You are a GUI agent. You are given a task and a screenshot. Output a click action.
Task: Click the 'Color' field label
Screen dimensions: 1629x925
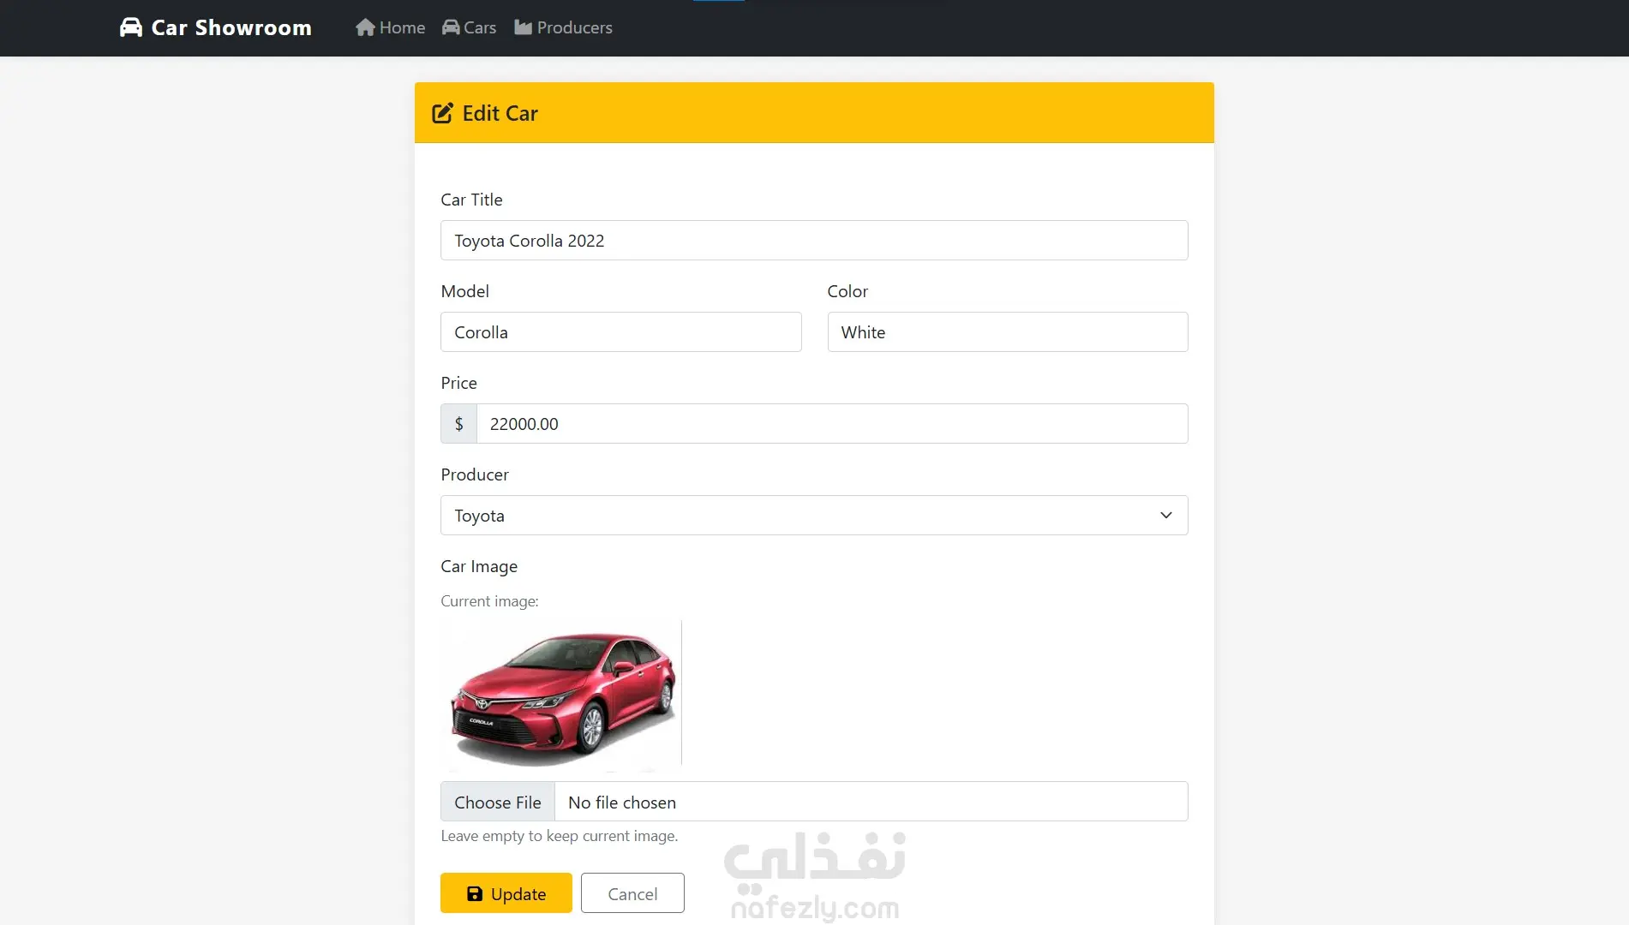coord(847,291)
